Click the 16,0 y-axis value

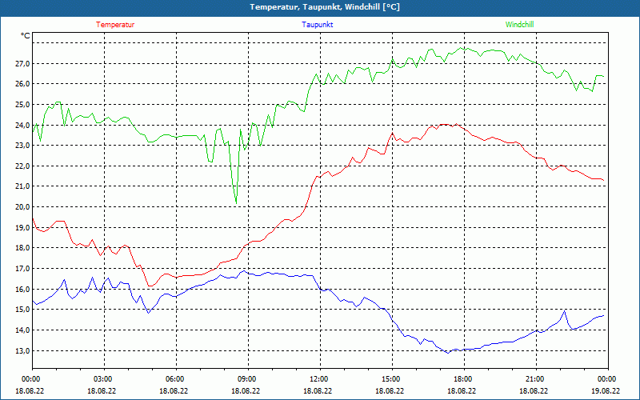click(23, 290)
